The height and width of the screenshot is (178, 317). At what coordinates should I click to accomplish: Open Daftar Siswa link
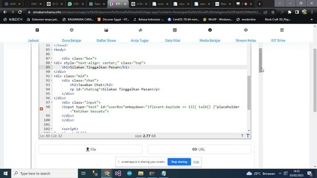click(106, 41)
